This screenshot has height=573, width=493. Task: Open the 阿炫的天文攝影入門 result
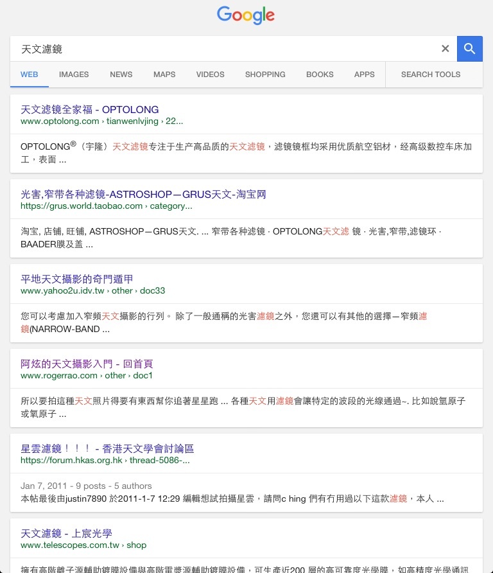(x=87, y=364)
